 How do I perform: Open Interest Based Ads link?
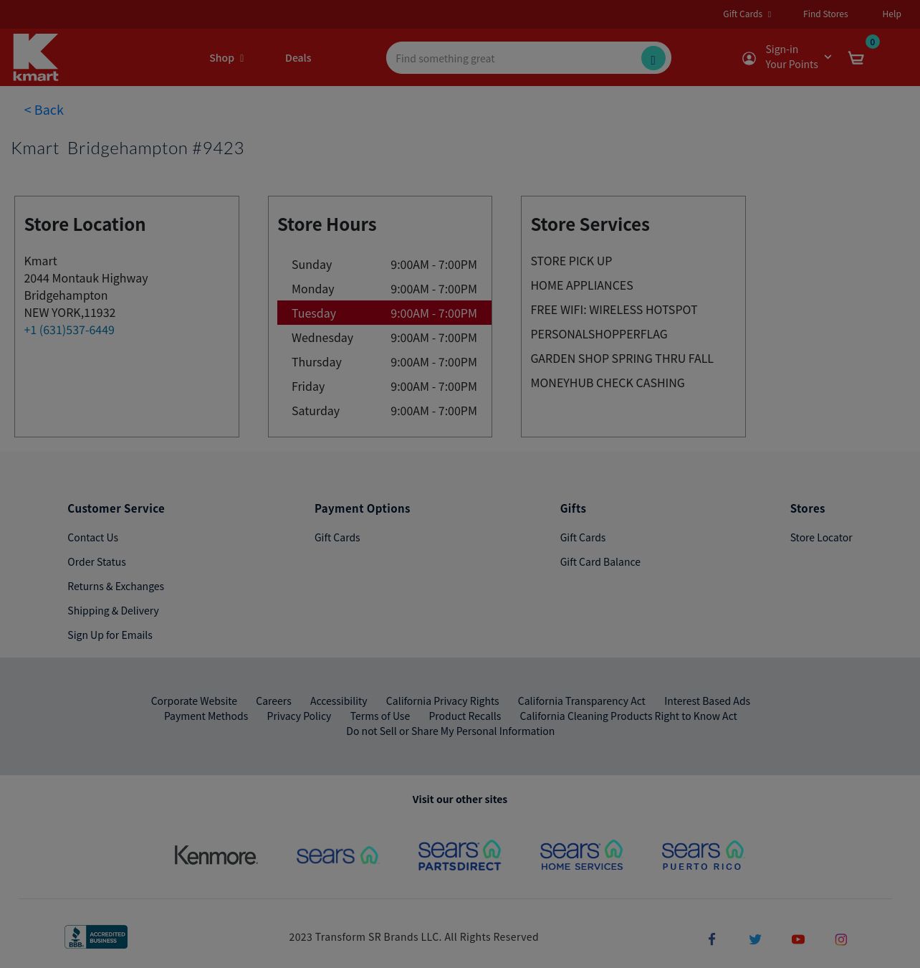(707, 701)
